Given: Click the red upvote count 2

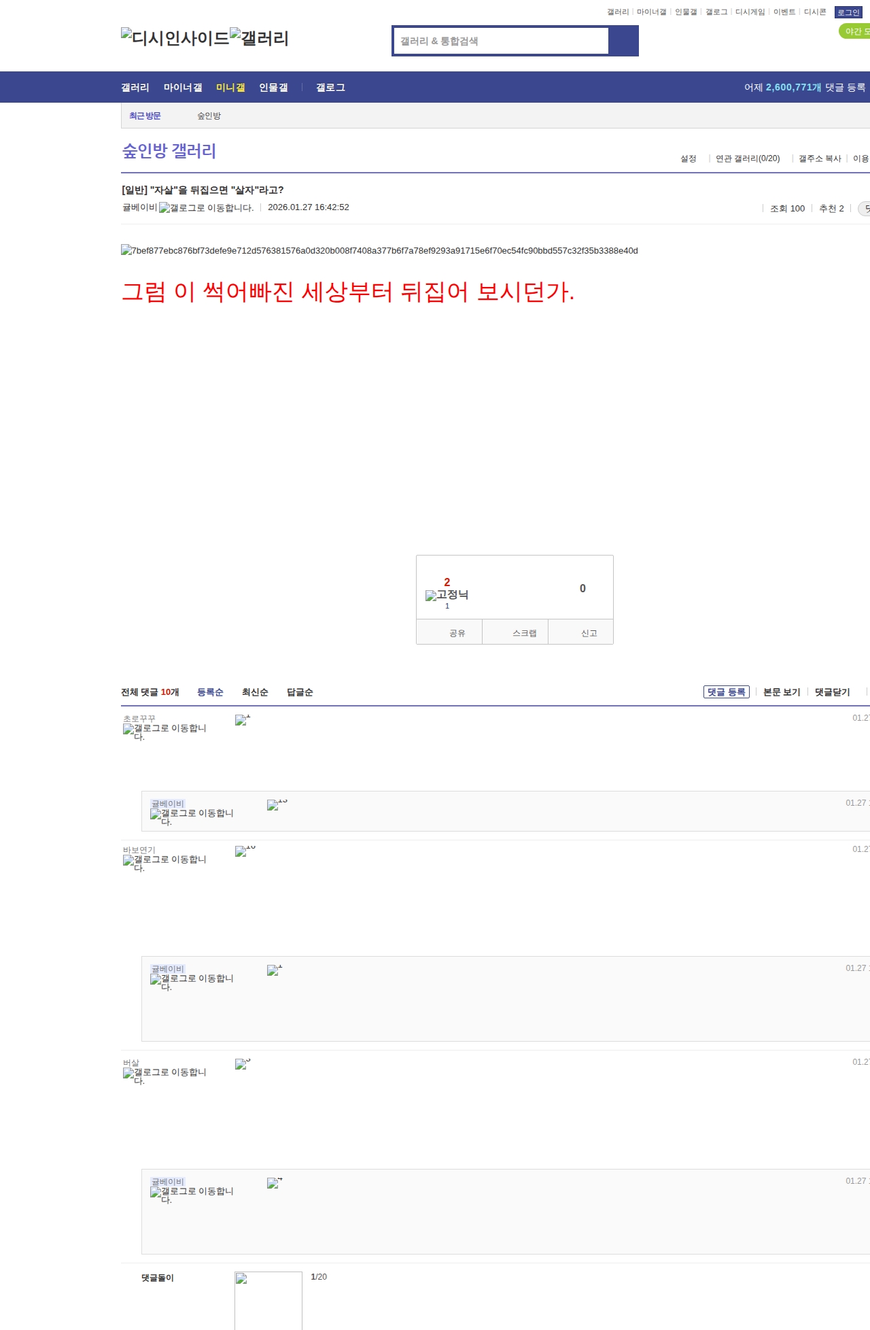Looking at the screenshot, I should pyautogui.click(x=447, y=582).
